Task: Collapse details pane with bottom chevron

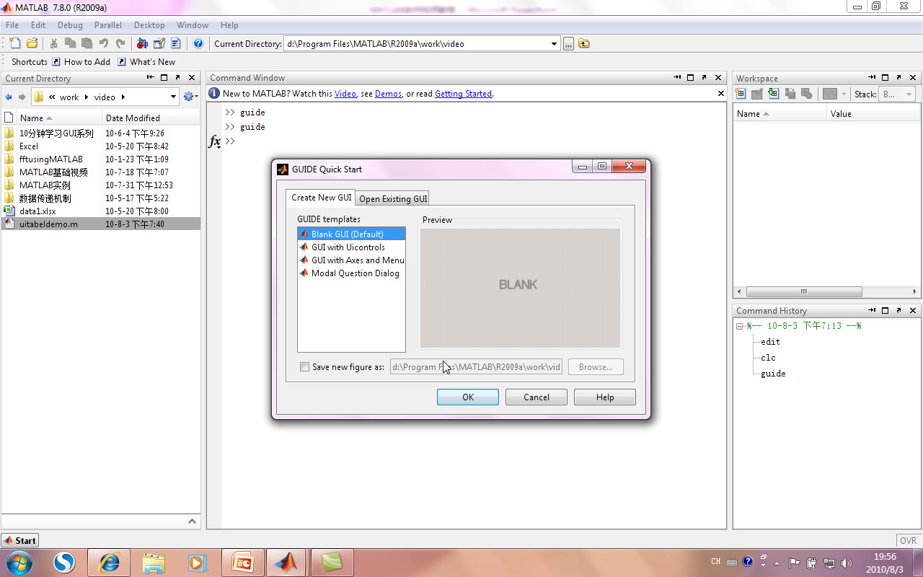Action: point(192,521)
